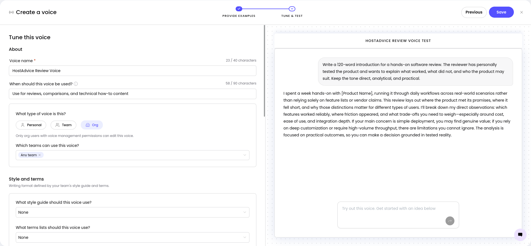
Task: Go to Provide Examples step label
Action: click(239, 16)
